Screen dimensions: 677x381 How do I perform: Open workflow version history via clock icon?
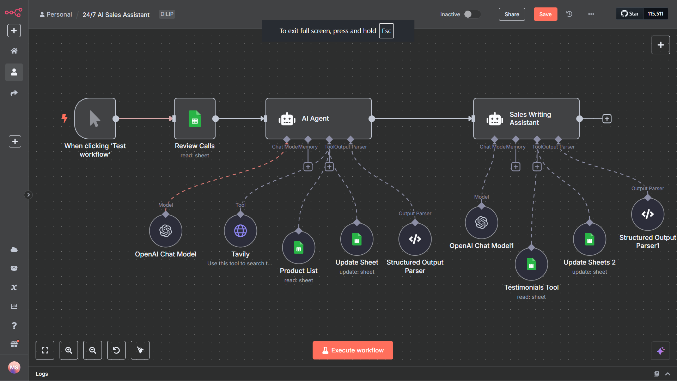point(569,14)
